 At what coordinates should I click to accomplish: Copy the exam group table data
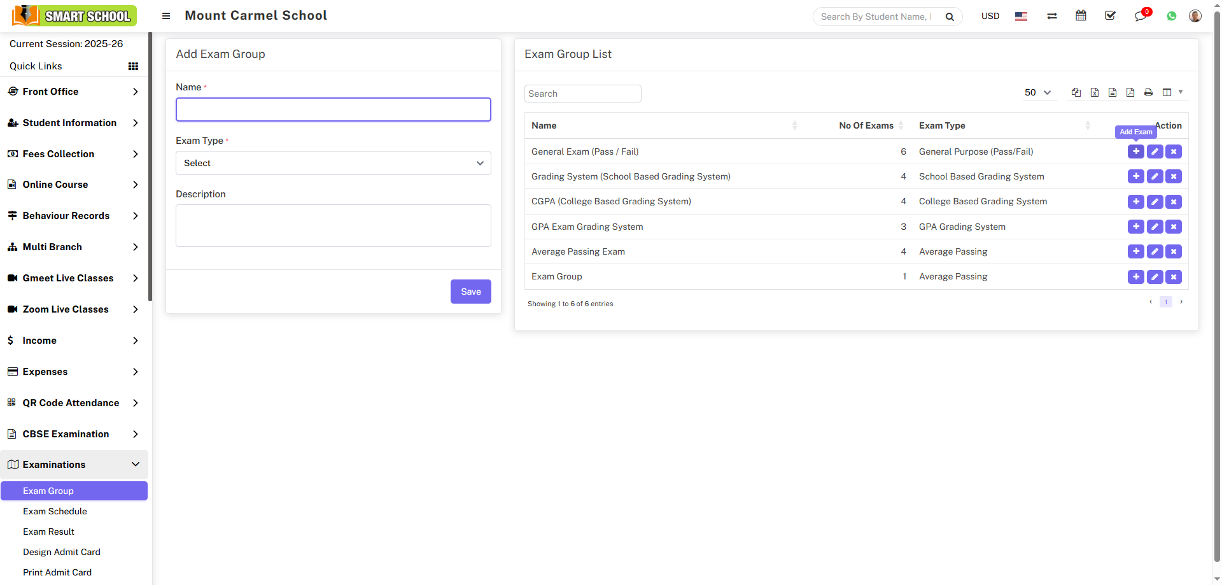click(x=1076, y=93)
